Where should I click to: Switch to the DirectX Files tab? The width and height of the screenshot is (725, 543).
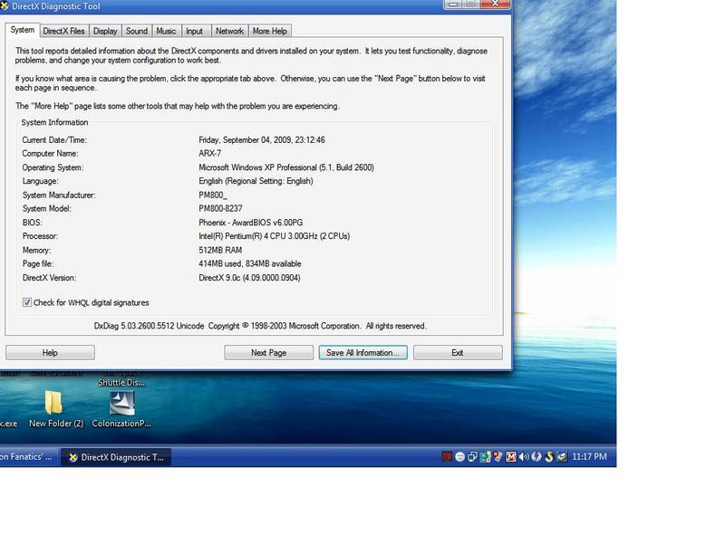pyautogui.click(x=64, y=31)
